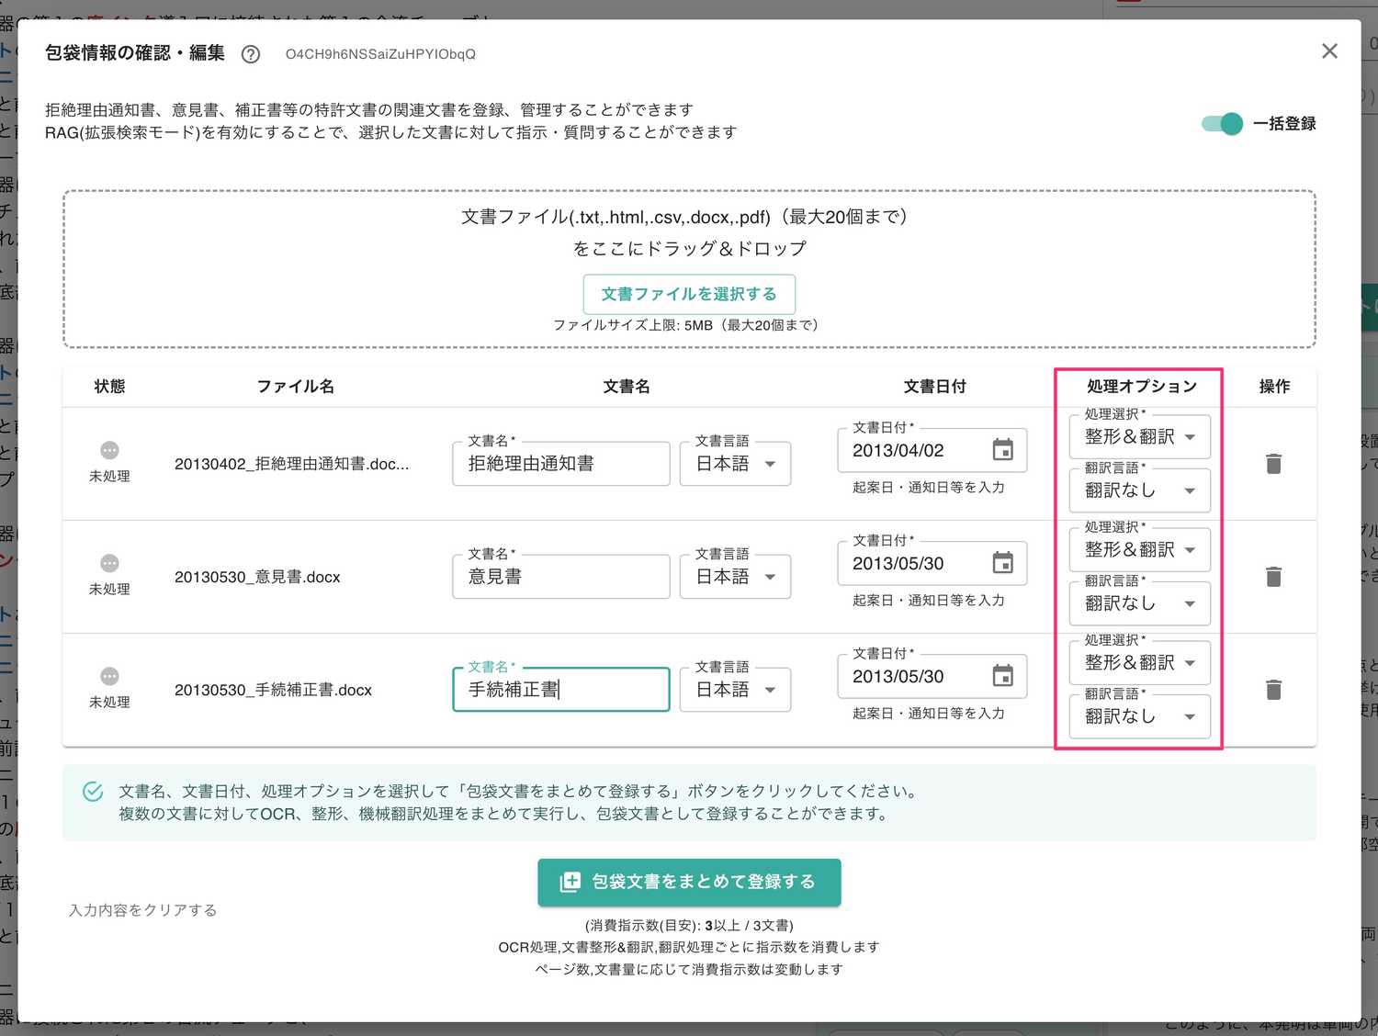Open 文書言語 dropdown for 手続補正書 row

tap(735, 690)
